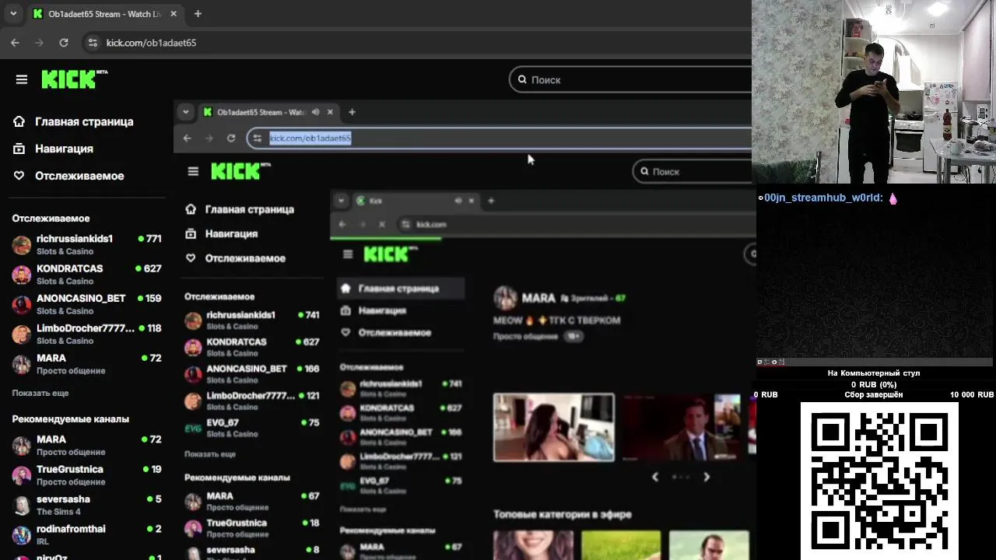Viewport: 996px width, 560px height.
Task: Open rodinafromthai IRL recommended channel
Action: click(x=86, y=534)
